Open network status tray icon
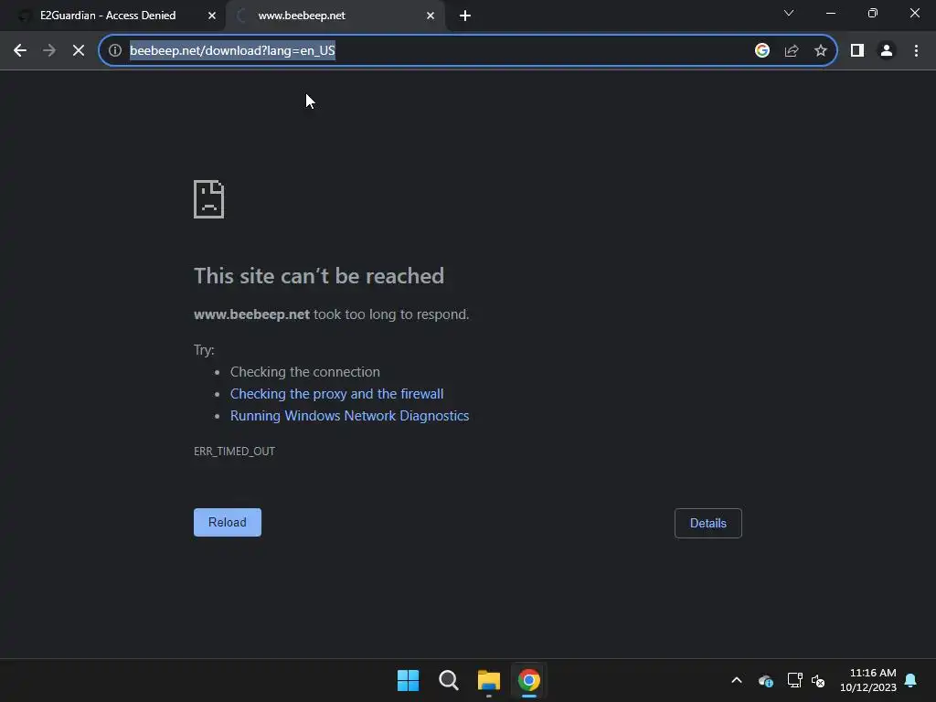 pyautogui.click(x=794, y=680)
